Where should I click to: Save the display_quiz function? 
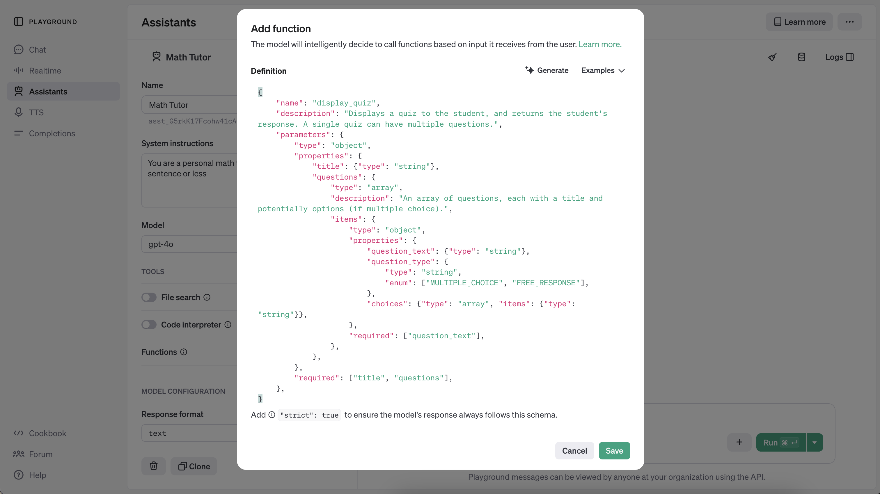[x=614, y=450]
